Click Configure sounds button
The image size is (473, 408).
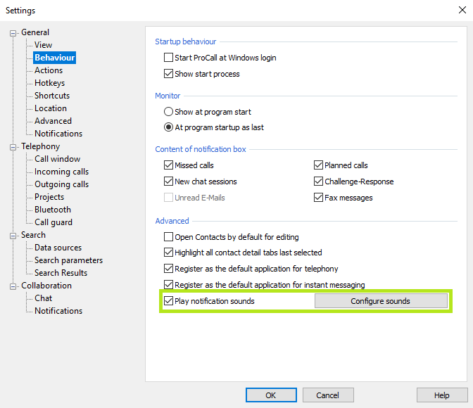coord(380,301)
